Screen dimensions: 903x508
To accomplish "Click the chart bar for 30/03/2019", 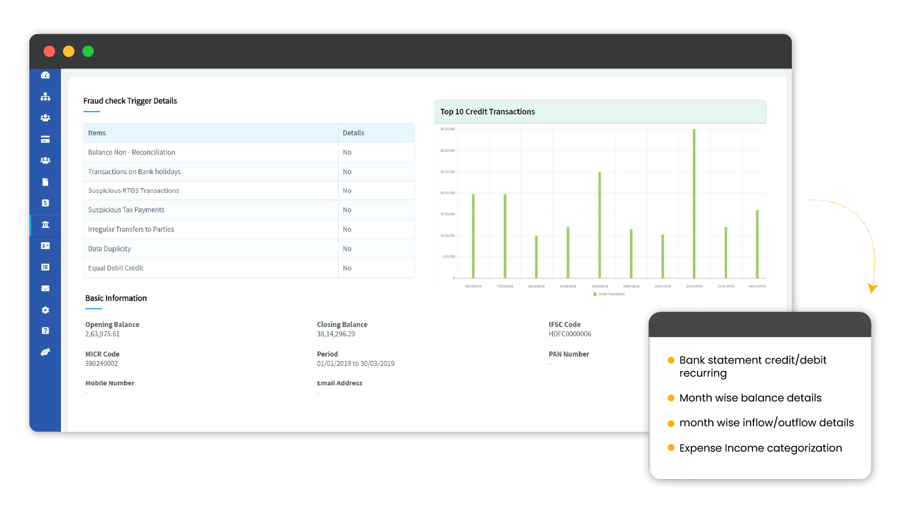I will (x=473, y=236).
